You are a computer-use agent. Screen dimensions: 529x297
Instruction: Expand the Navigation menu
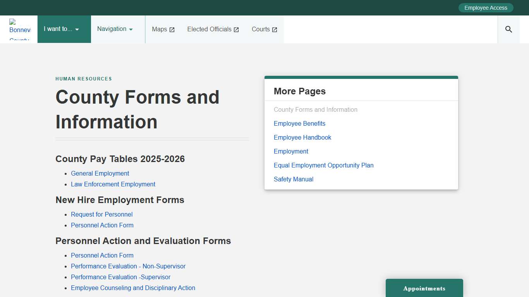coord(114,29)
